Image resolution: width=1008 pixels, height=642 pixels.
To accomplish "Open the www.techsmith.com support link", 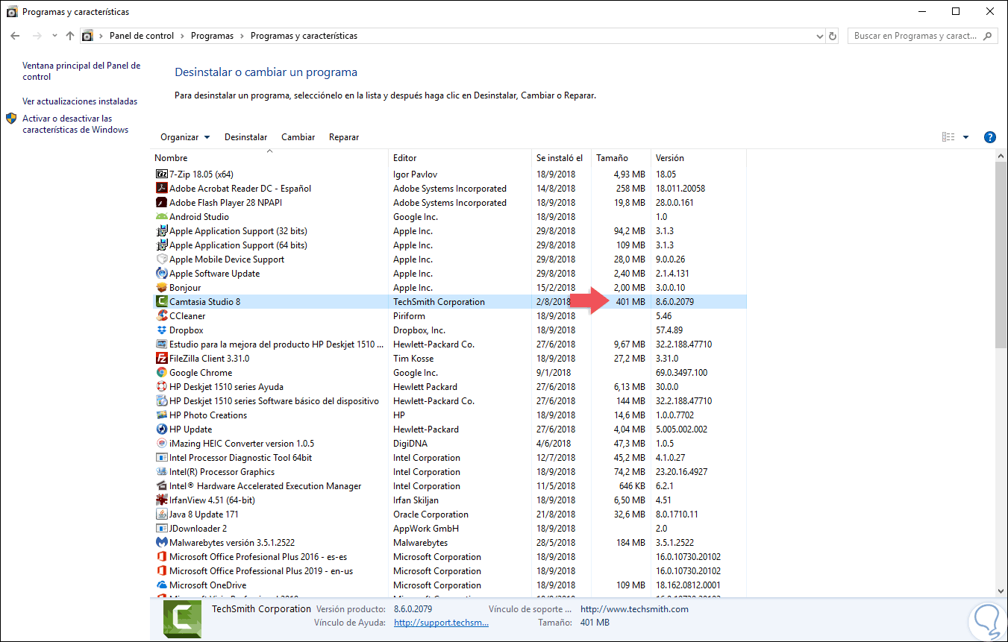I will 634,609.
